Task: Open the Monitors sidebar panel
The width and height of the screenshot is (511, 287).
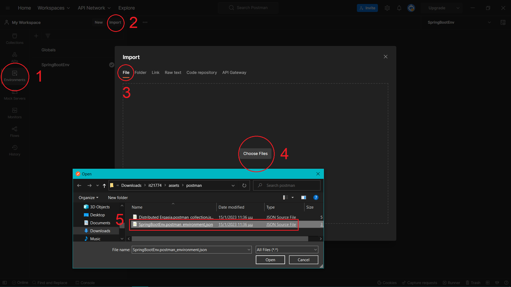Action: click(15, 113)
